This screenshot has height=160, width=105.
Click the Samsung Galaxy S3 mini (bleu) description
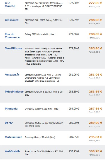click(40, 137)
